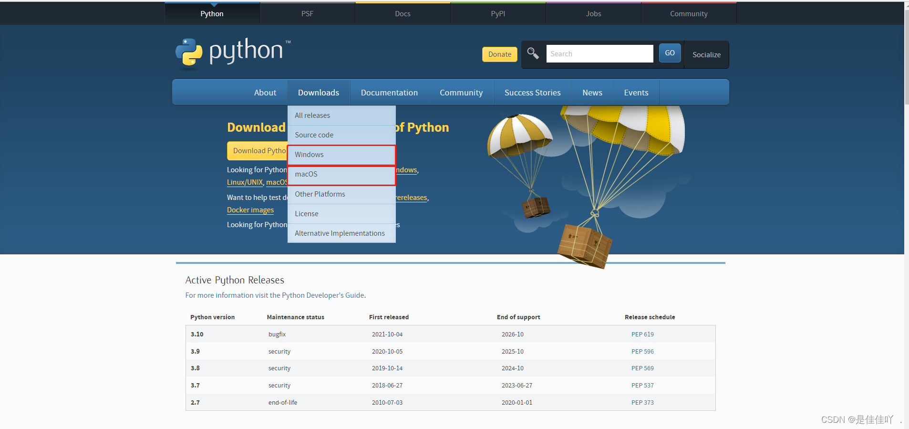
Task: Select macOS in Downloads dropdown
Action: 341,174
